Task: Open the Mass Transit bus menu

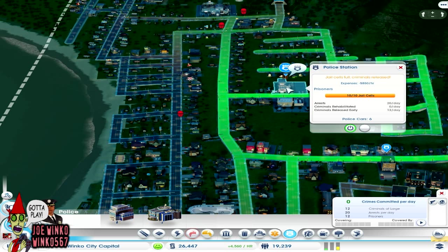Action: (323, 233)
